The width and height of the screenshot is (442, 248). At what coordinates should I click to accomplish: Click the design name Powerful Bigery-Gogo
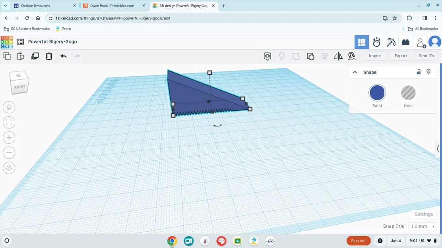[52, 42]
